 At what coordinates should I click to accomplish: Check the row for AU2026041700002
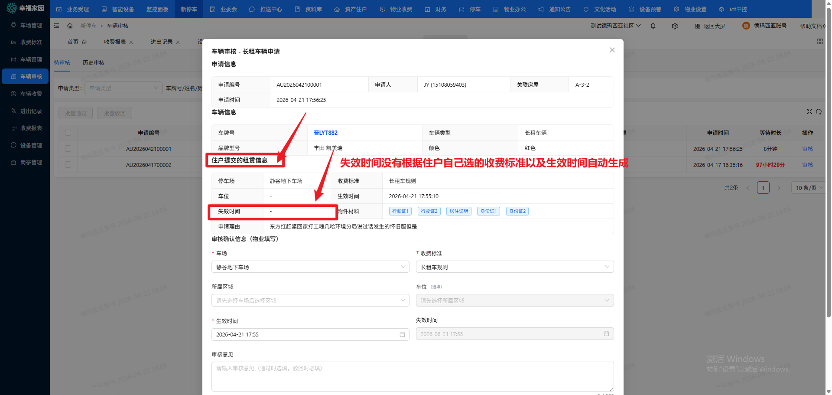pos(68,165)
